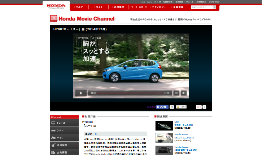The image size is (262, 155).
Task: Enter fullscreen mode on the video player
Action: click(176, 93)
